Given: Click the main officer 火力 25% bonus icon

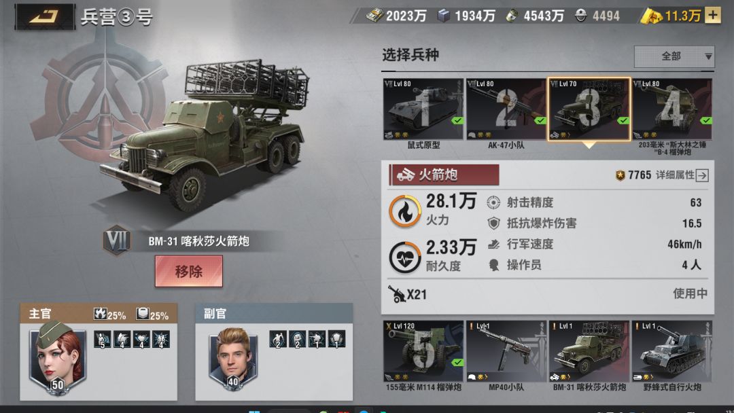Looking at the screenshot, I should [x=100, y=314].
